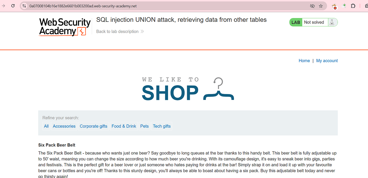
Task: Click the paused ad-blocker extension icon
Action: 334,6
